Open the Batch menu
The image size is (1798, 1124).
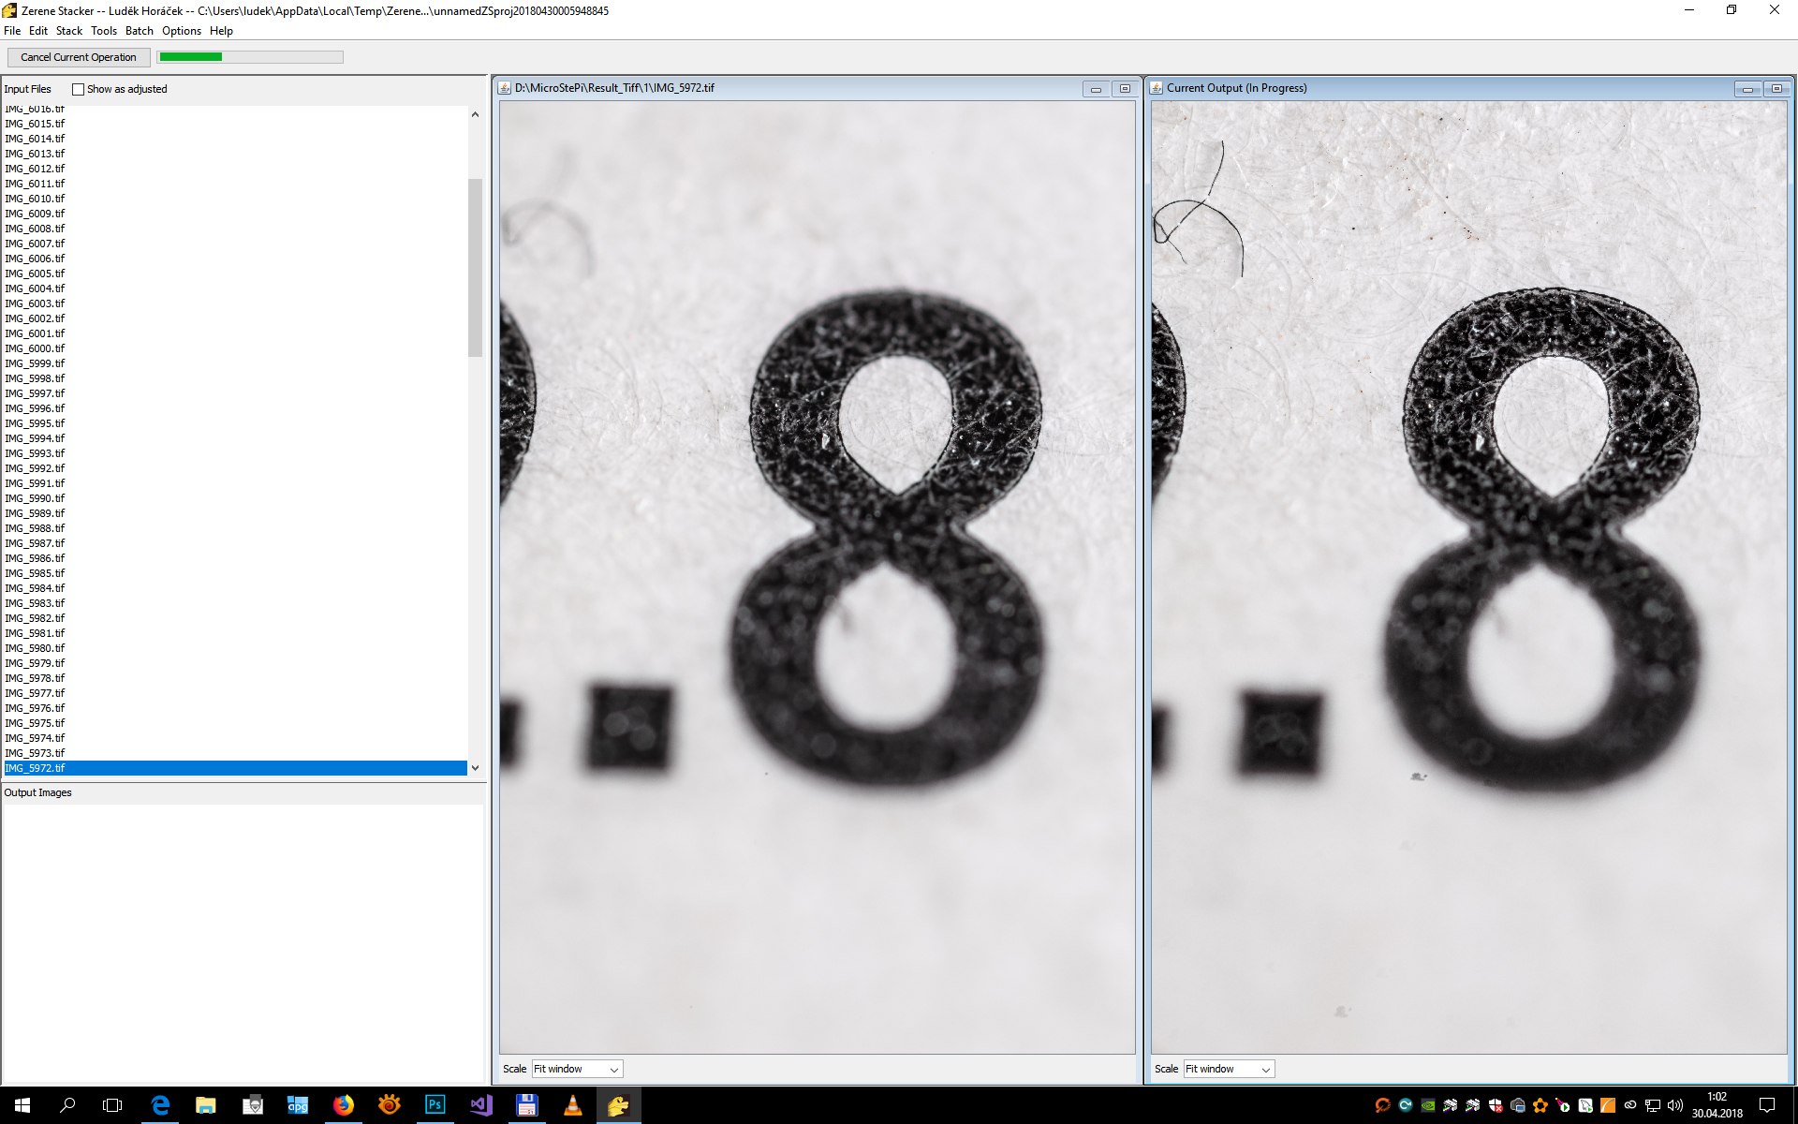tap(139, 31)
